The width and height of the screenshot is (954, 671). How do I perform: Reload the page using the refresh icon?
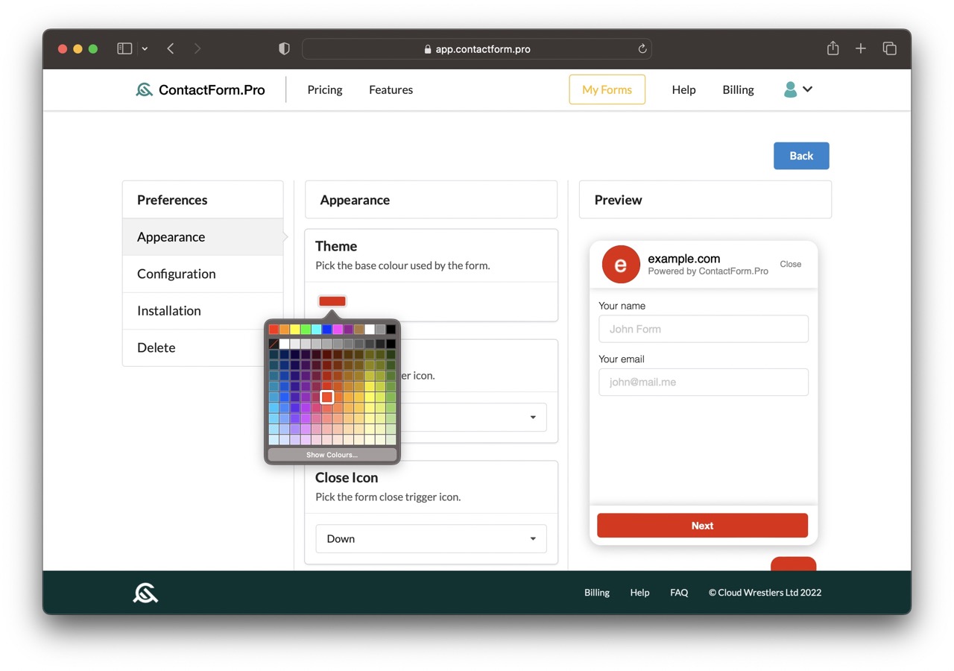pyautogui.click(x=642, y=48)
